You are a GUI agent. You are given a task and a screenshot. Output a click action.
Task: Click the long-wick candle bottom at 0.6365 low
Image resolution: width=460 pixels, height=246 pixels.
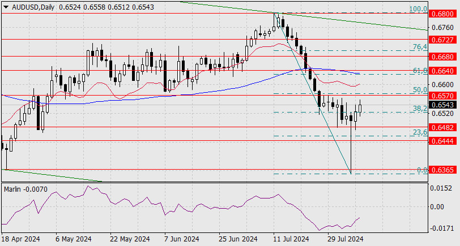tap(351, 173)
